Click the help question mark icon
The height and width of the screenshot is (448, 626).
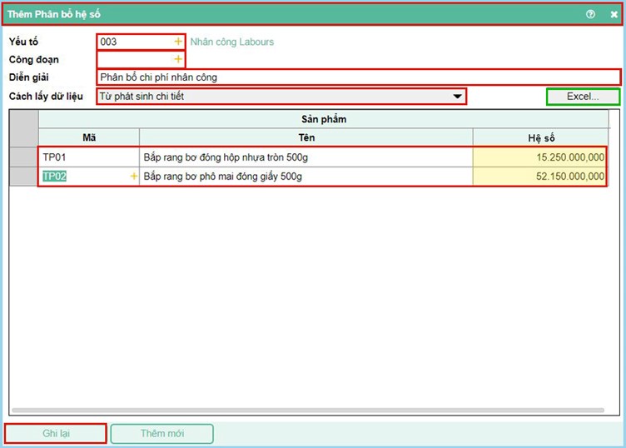click(x=591, y=14)
